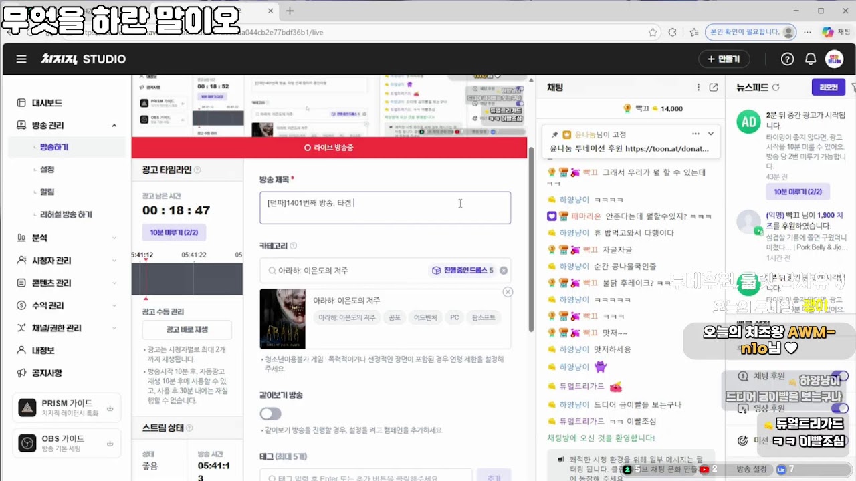Remove the 아라하 category card
This screenshot has width=856, height=481.
508,292
